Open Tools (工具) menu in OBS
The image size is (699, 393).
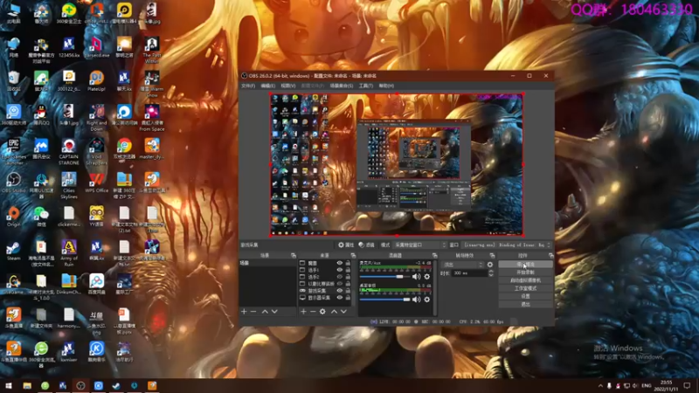tap(365, 86)
